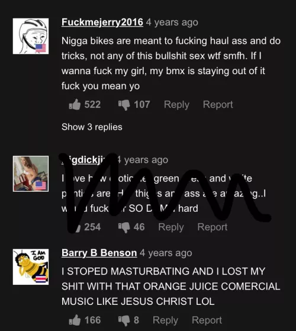Report the comment with 254 likes

(213, 227)
